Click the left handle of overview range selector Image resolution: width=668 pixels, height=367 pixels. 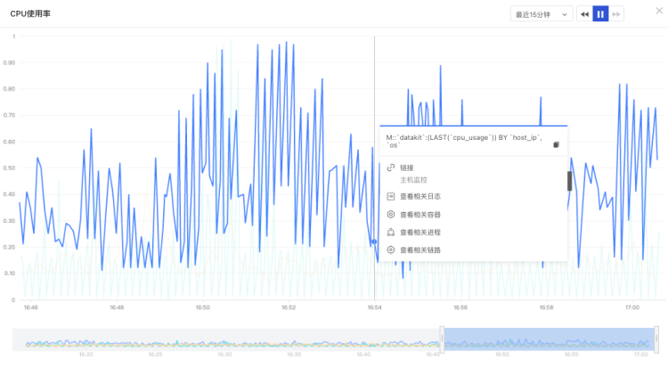click(442, 338)
